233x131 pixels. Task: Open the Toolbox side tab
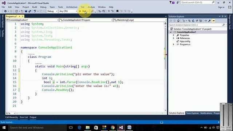pos(3,33)
